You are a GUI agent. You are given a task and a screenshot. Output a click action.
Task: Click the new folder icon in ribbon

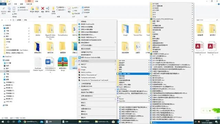(53, 8)
